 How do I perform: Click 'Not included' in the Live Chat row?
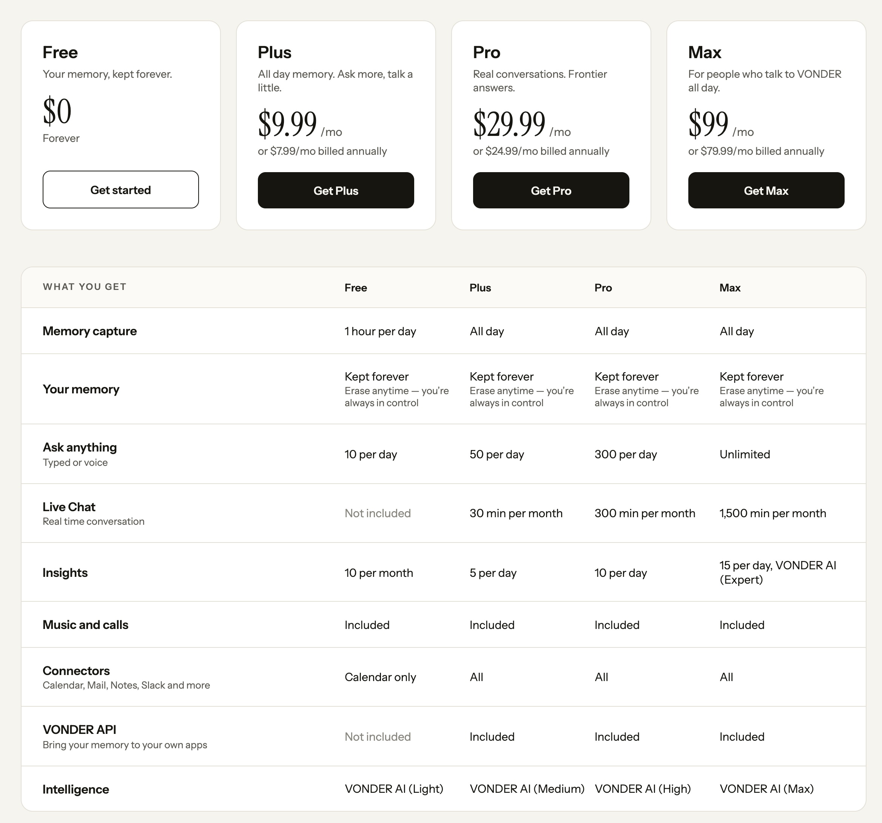(378, 513)
